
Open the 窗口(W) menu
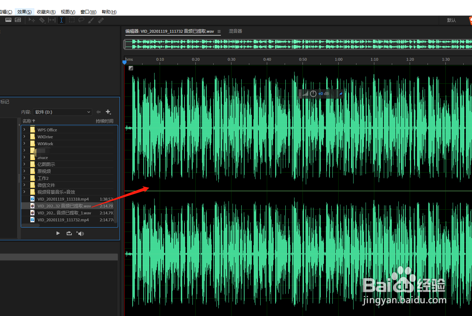point(88,12)
